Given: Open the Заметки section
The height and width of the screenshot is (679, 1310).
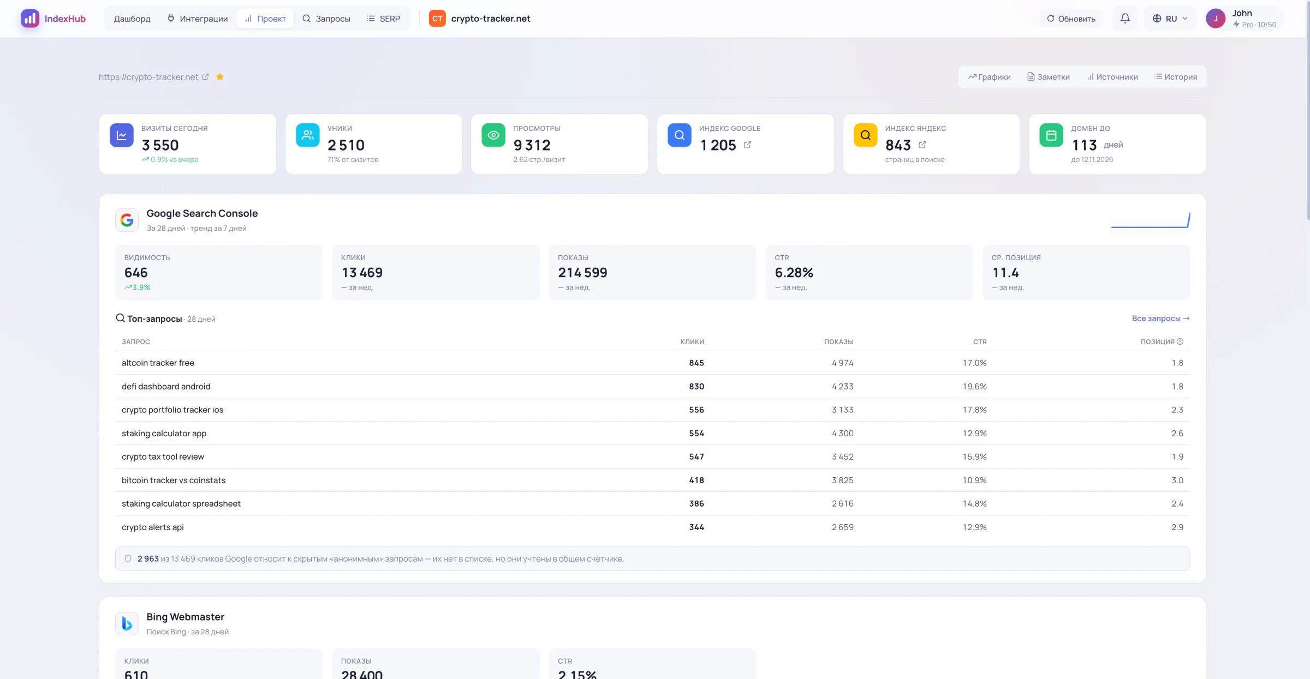Looking at the screenshot, I should click(1049, 77).
